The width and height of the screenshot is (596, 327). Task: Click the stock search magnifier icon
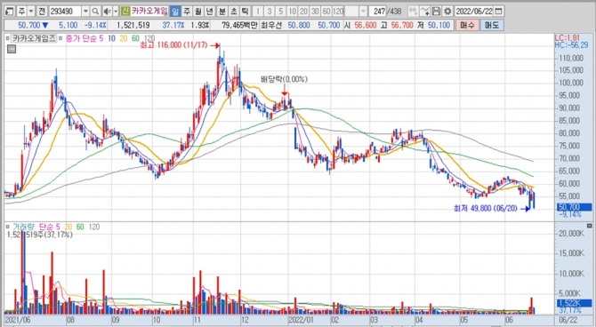tap(95, 12)
